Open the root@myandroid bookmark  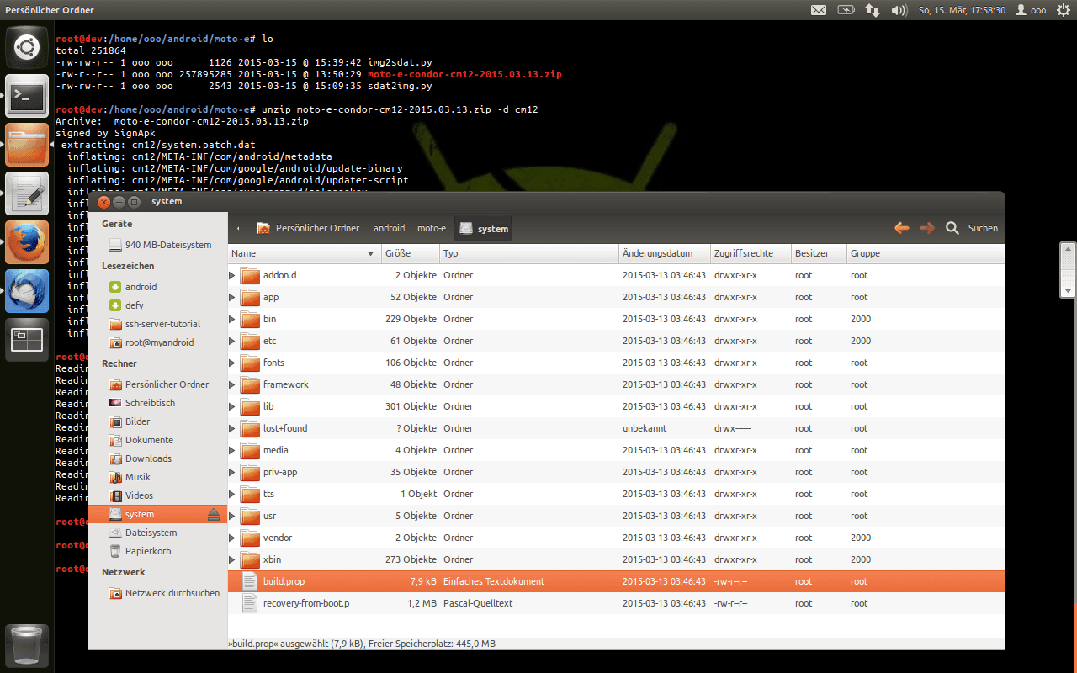click(151, 342)
